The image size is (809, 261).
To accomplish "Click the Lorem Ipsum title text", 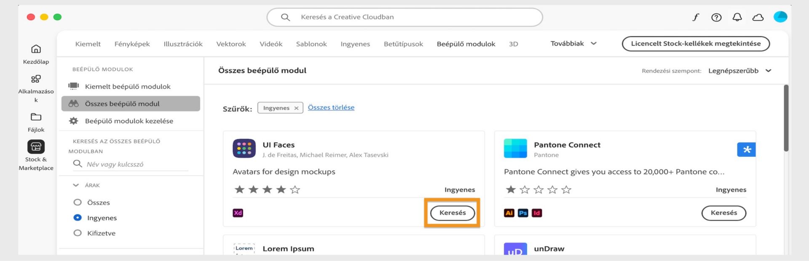I will coord(289,249).
